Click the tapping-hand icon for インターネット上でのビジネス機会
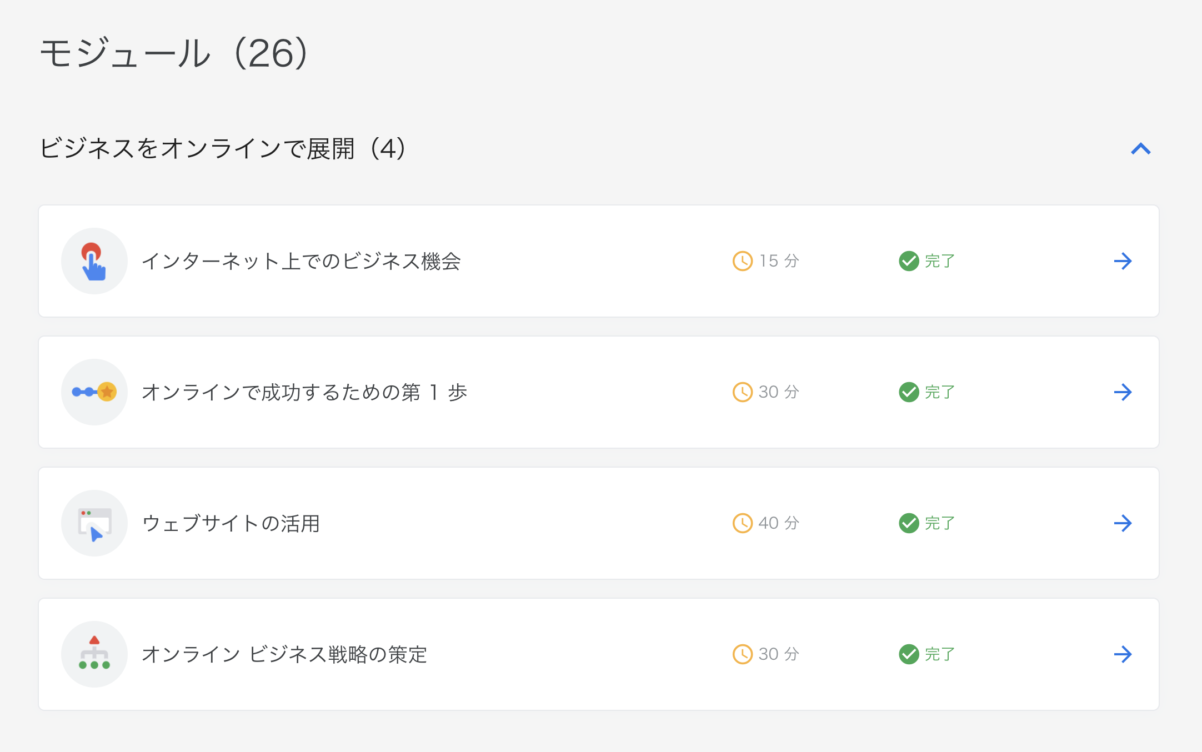The height and width of the screenshot is (752, 1202). (94, 261)
